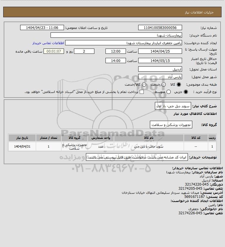Click the announcement date field 1404/04/23 - 11:06
This screenshot has height=247, width=225.
42,27
